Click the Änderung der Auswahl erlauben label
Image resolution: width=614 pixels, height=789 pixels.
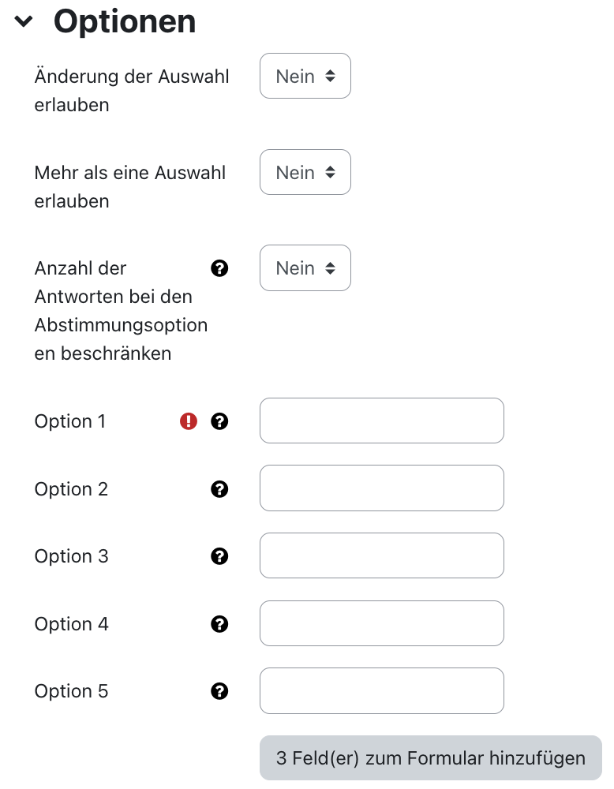pos(131,90)
